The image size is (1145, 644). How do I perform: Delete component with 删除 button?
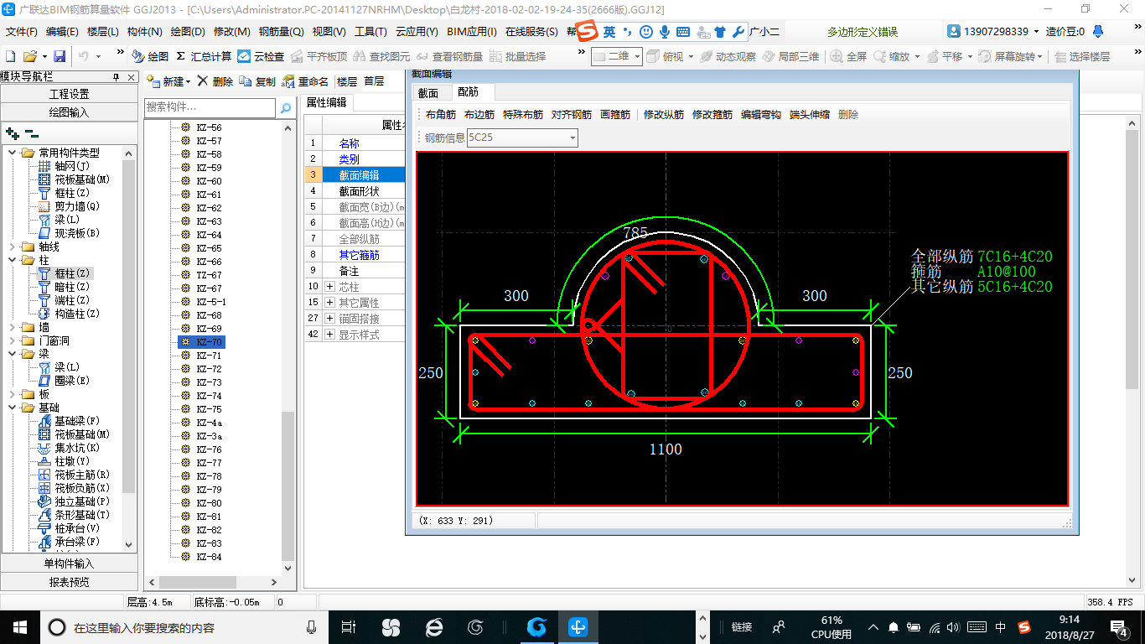pos(215,81)
